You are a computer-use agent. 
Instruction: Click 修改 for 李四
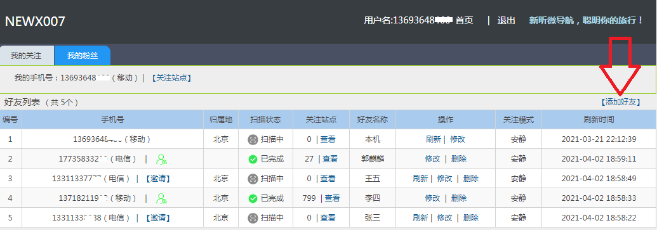coord(432,198)
